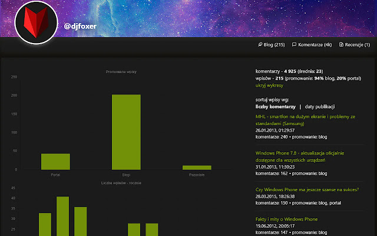Open the MHL smartfon na dużym ekranie post
Image resolution: width=377 pixels, height=236 pixels.
pyautogui.click(x=305, y=120)
